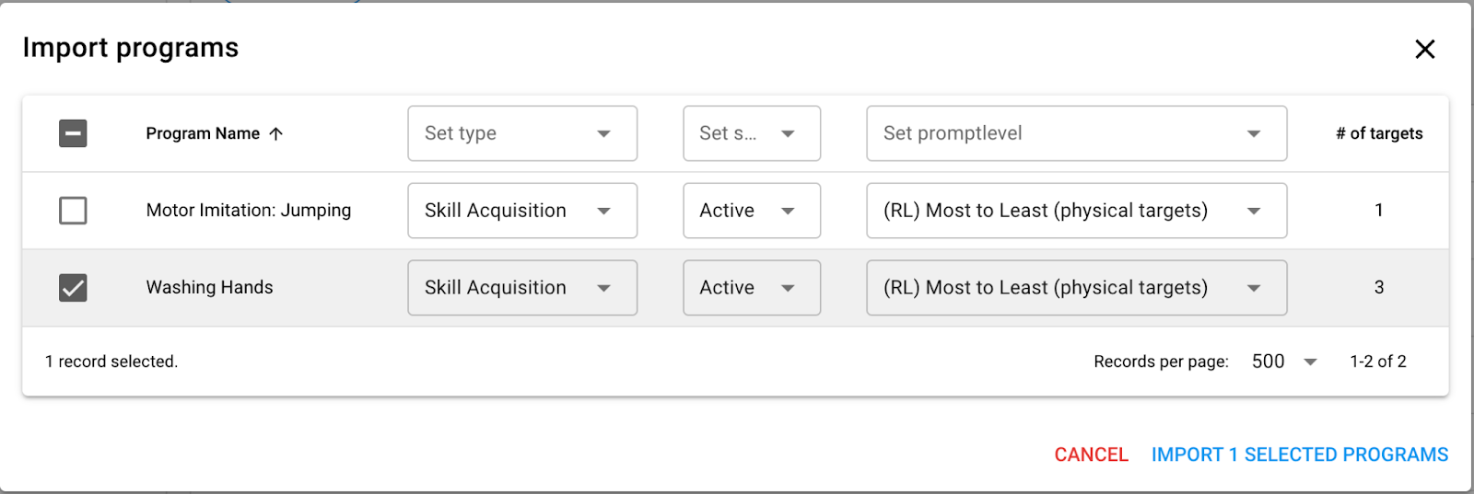
Task: Open the Set status header dropdown
Action: 751,133
